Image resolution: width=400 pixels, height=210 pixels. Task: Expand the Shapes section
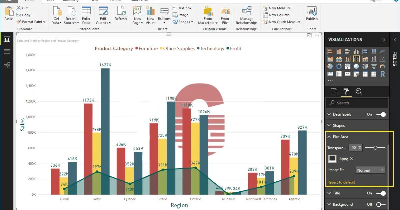(339, 125)
